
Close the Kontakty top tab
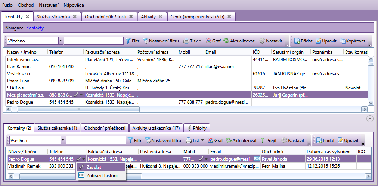(x=28, y=17)
